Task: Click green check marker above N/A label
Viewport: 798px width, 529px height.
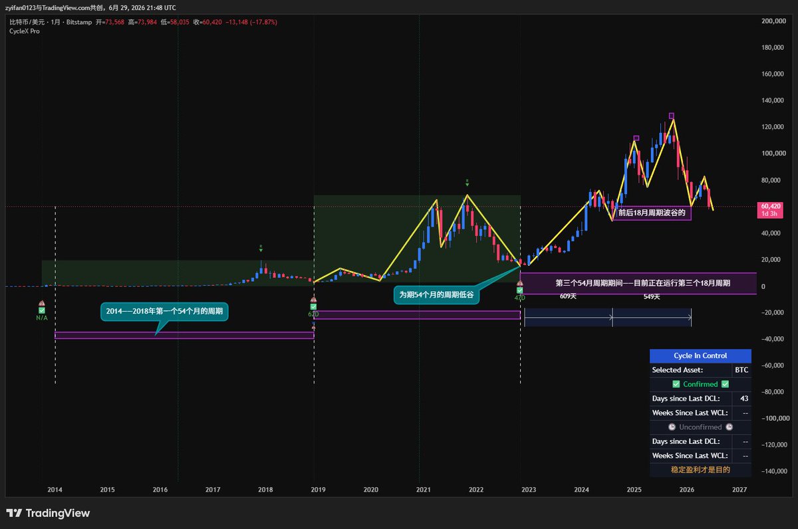Action: click(42, 310)
